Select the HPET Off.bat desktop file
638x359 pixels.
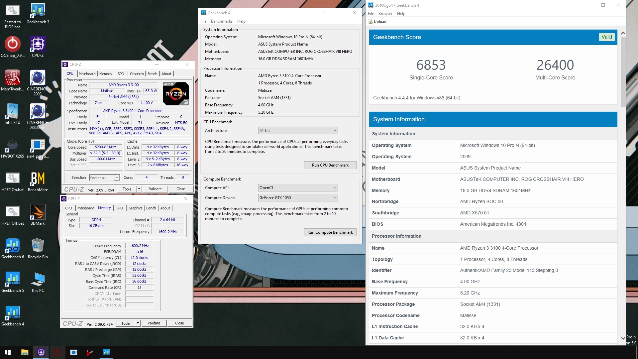point(12,215)
